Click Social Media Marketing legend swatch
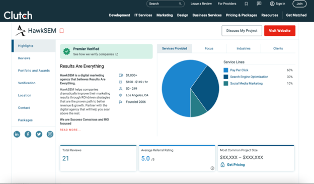 tap(225, 83)
